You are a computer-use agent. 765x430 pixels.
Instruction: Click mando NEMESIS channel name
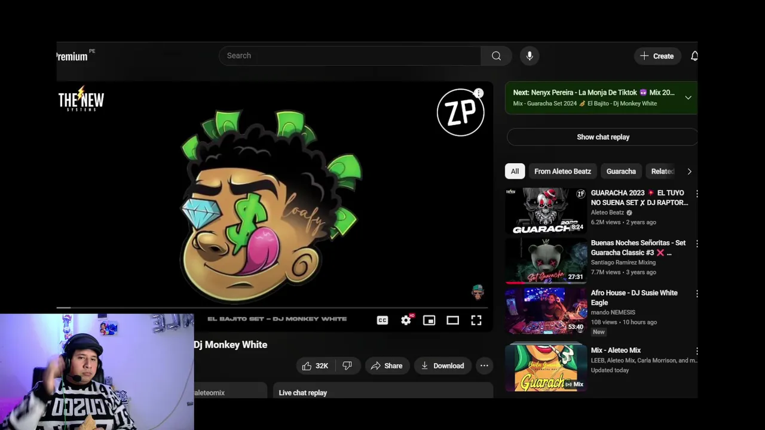pyautogui.click(x=613, y=312)
